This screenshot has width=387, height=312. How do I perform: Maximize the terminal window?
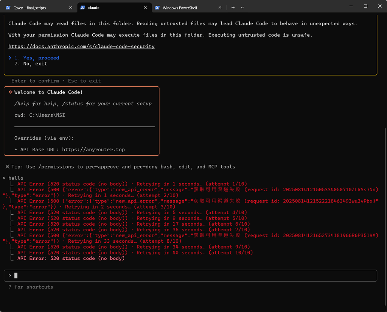tap(365, 6)
